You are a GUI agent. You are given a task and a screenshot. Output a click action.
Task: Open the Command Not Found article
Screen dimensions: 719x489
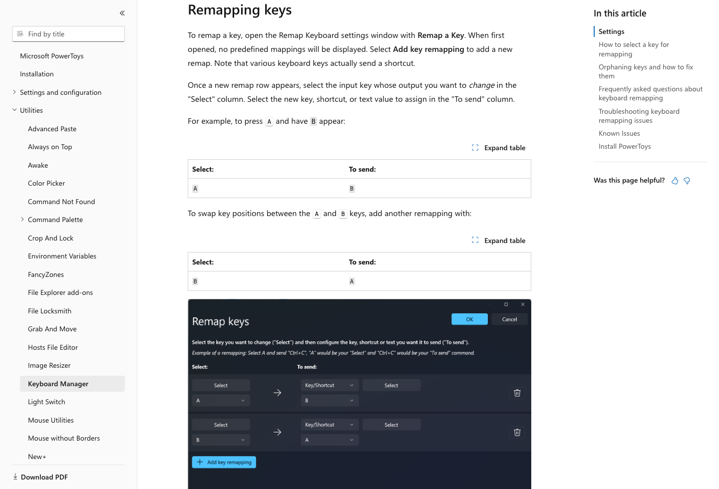point(61,202)
